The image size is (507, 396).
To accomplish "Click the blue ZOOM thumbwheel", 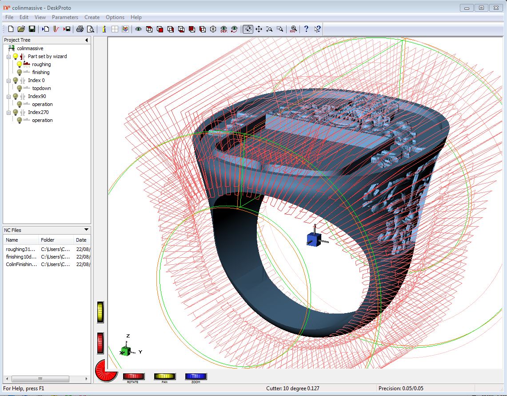I will [196, 376].
